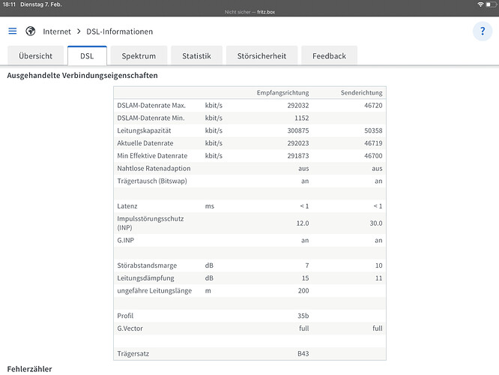This screenshot has width=499, height=375.
Task: Tap the date Dienstag 7. Feb.
Action: pos(41,4)
